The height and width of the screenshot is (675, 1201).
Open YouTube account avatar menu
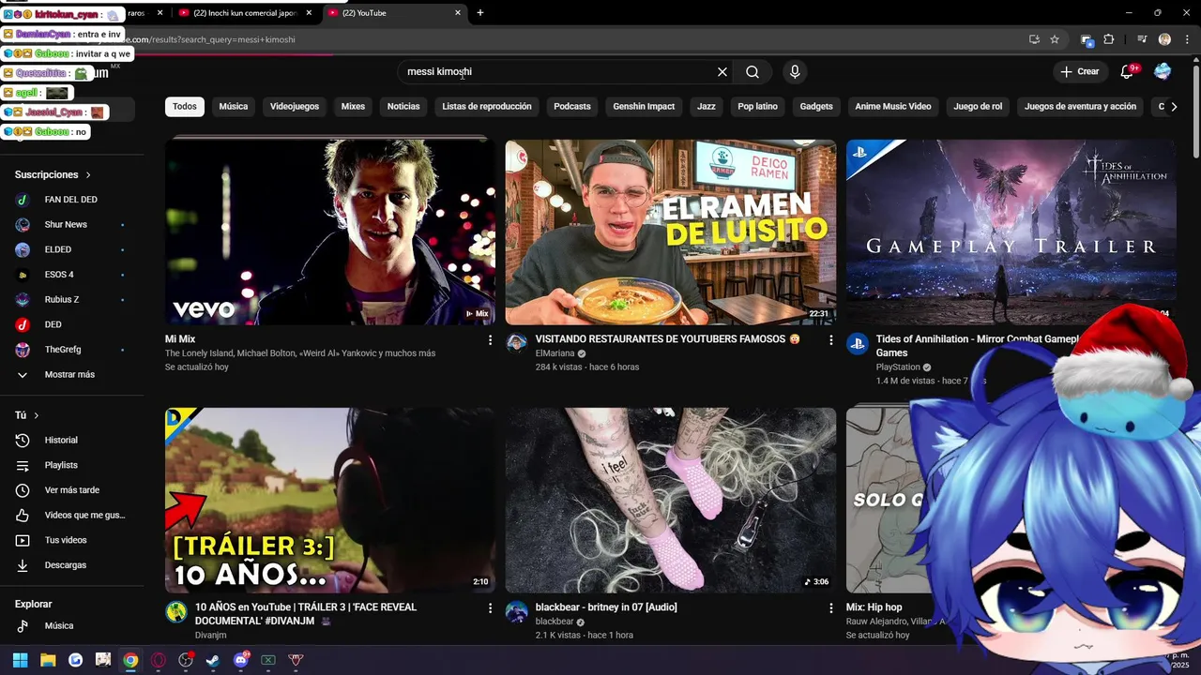coord(1163,71)
